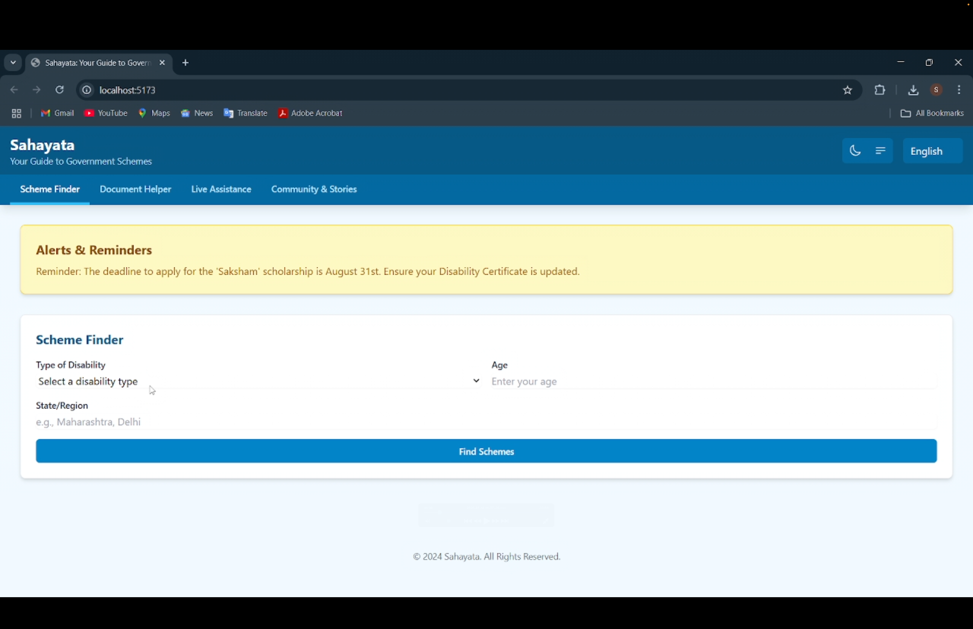
Task: Open the downloads icon in the toolbar
Action: (913, 90)
